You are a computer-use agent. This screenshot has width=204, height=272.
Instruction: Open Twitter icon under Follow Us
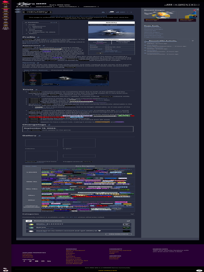tap(30, 261)
